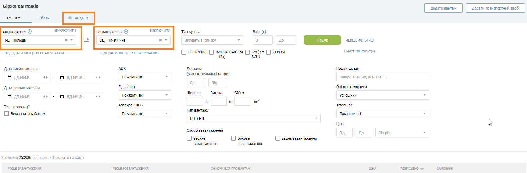Open the Тип вантажу LTL і FTL dropdown
The height and width of the screenshot is (173, 527).
(x=254, y=118)
